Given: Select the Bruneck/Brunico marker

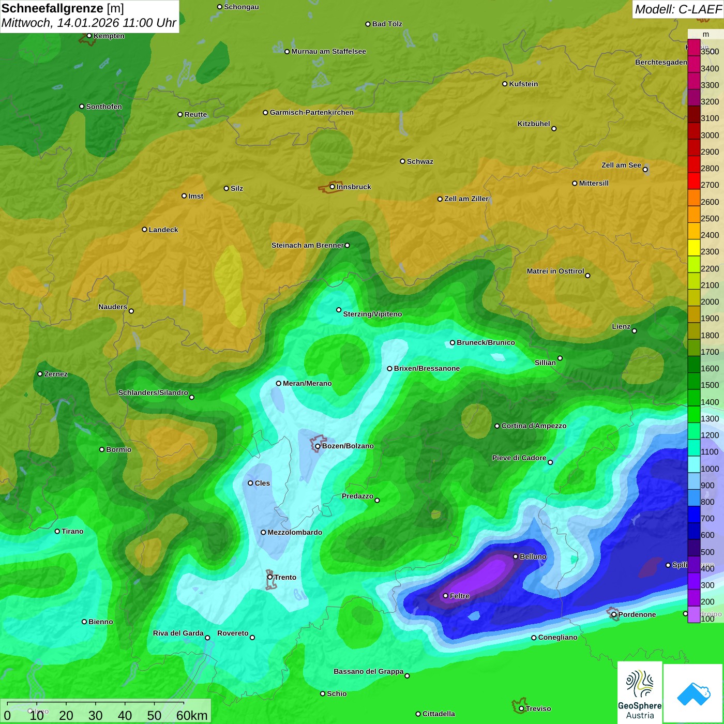Looking at the screenshot, I should click(x=452, y=342).
